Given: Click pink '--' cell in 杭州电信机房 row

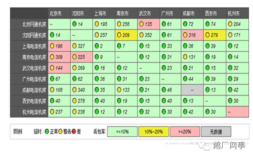Looking at the screenshot, I should [x=237, y=112].
